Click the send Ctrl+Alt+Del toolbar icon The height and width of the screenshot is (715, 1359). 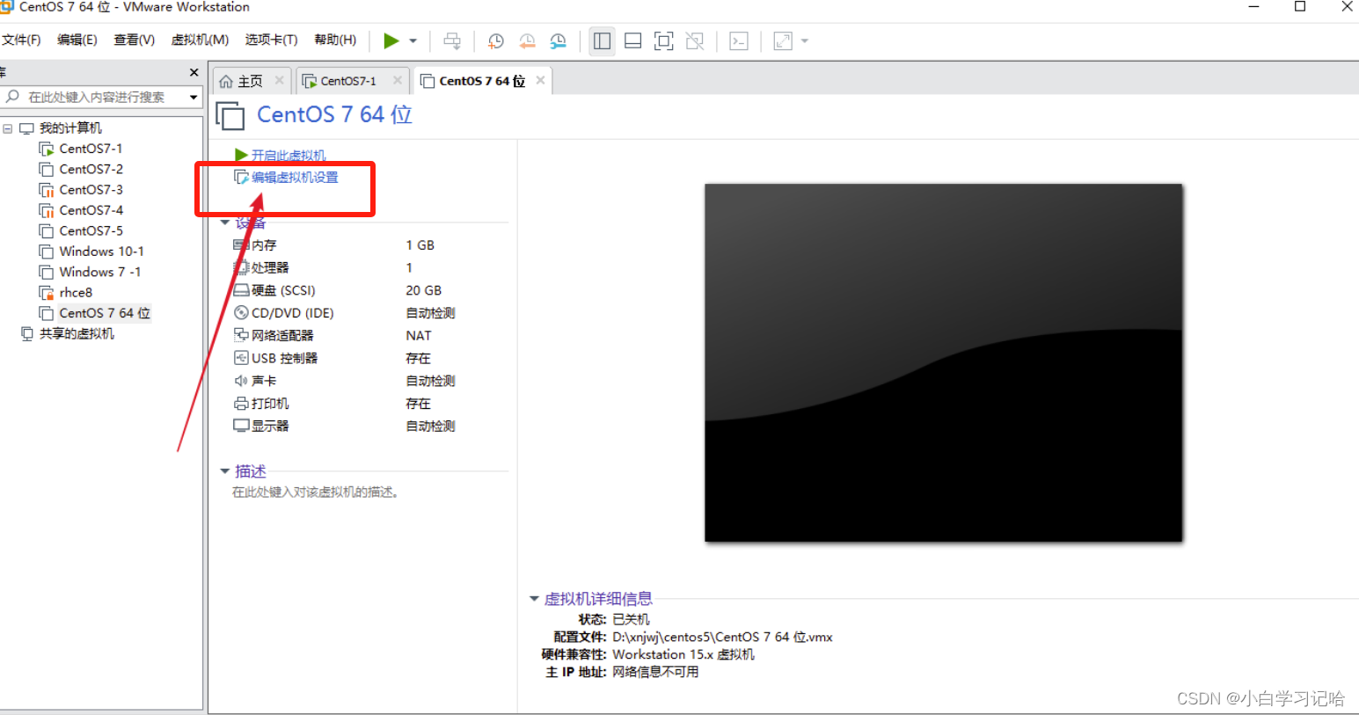(452, 40)
